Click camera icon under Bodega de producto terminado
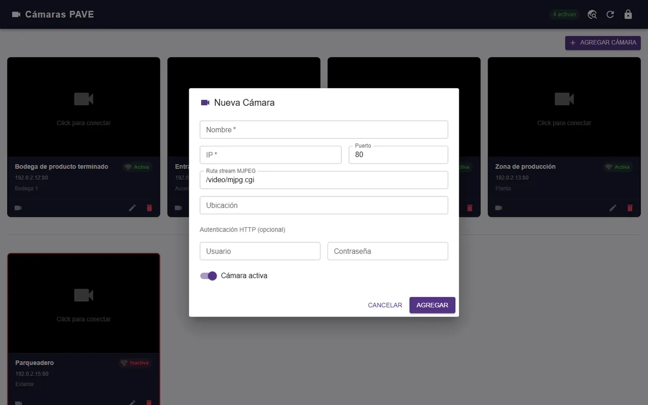Screen dimensions: 648x405 point(18,208)
